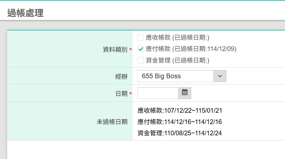Screen dimensions: 285x159
Task: Click the 日期 field label
Action: 121,94
